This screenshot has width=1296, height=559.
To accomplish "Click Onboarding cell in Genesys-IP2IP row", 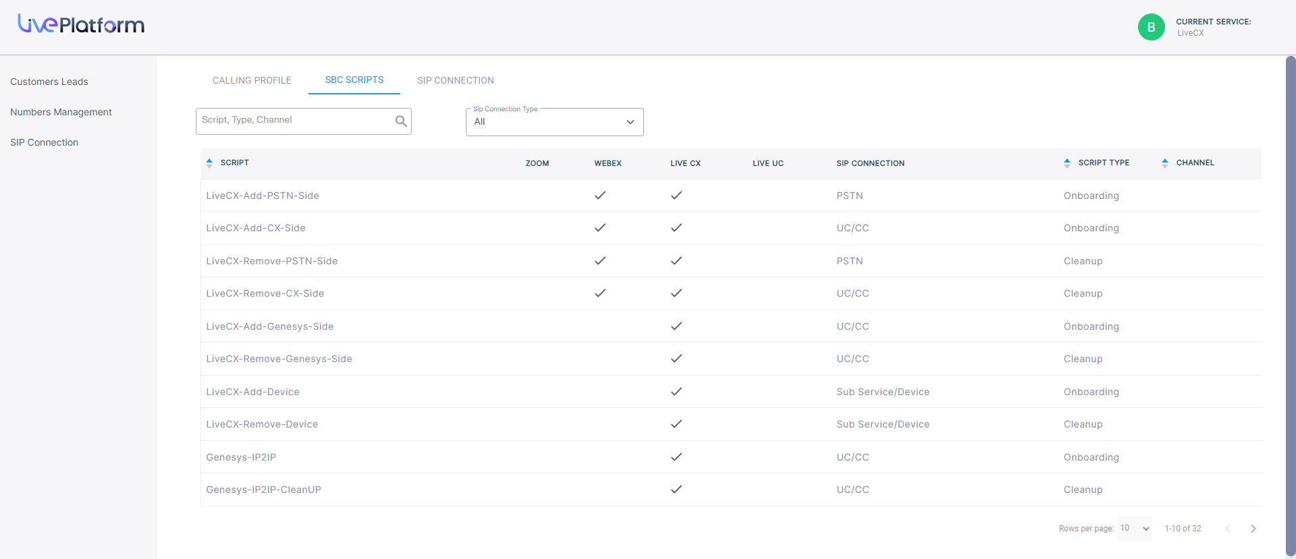I will 1091,457.
